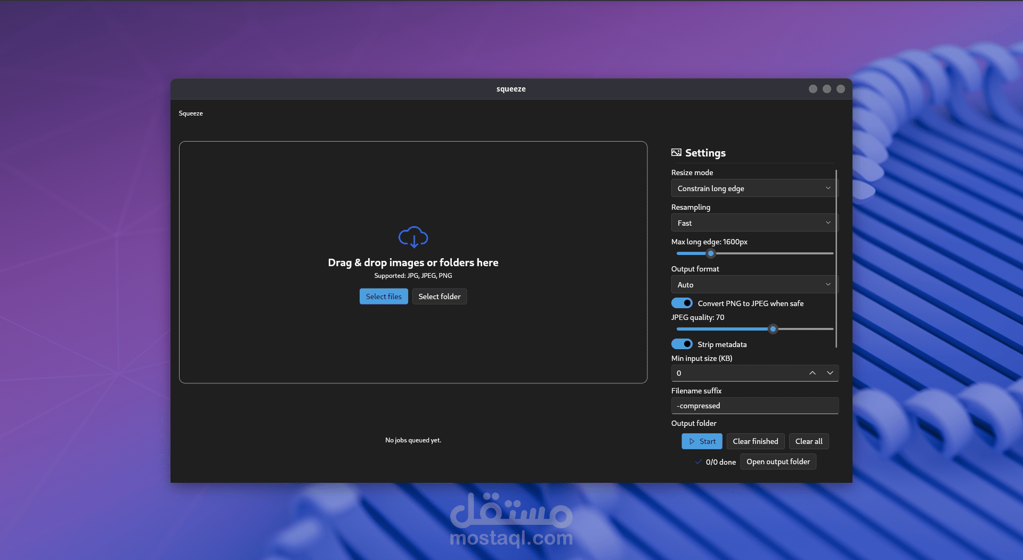Click the "Drag & drop images or folders here" heading

(x=413, y=262)
